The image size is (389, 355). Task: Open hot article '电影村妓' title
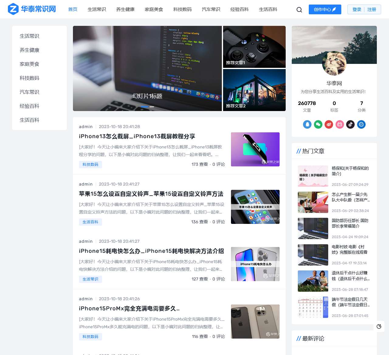pos(350,249)
